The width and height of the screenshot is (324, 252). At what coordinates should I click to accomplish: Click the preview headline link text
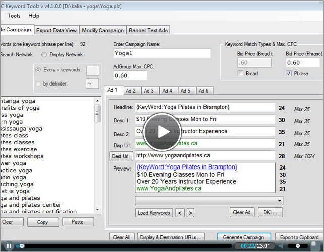pyautogui.click(x=187, y=167)
